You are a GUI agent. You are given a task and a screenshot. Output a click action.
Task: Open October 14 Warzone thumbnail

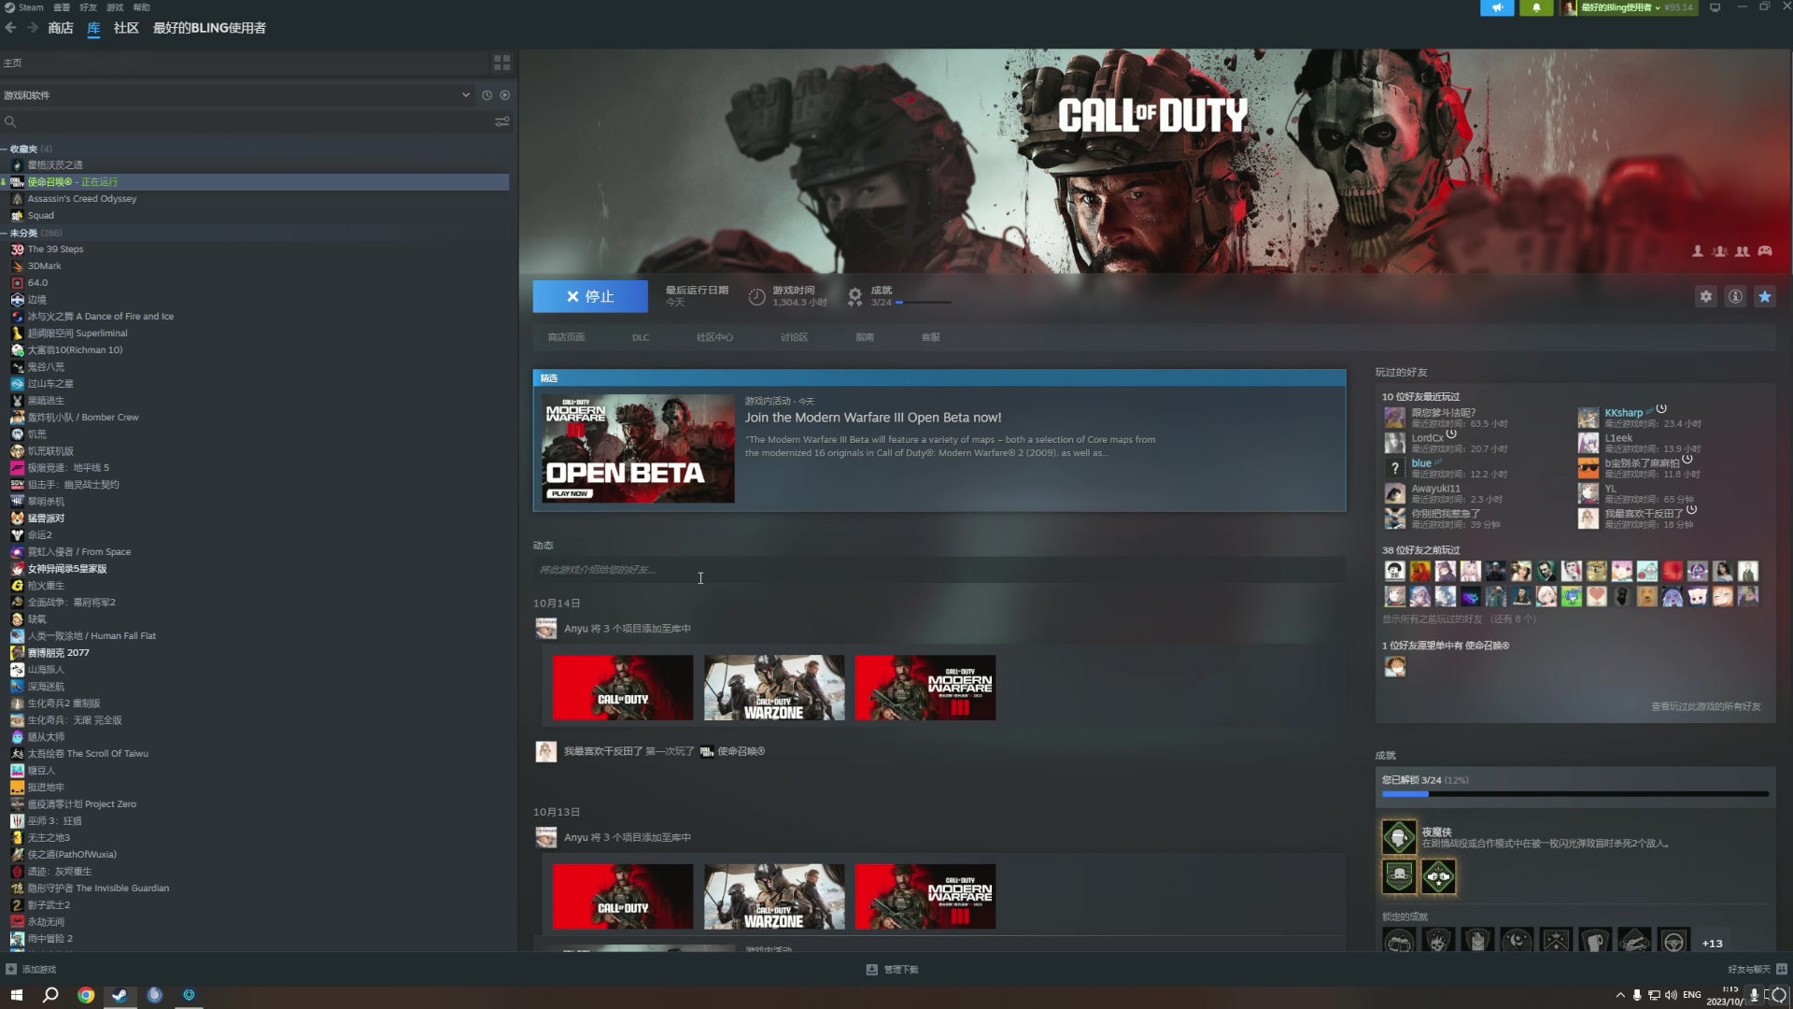click(x=774, y=688)
